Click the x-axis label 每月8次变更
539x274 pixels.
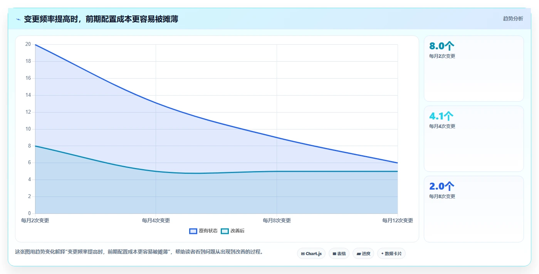click(277, 220)
